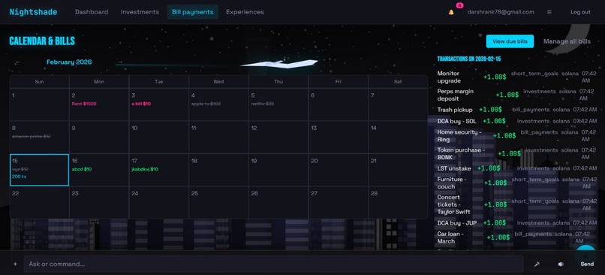Select February 24 calendar cell
The image size is (605, 275).
159,202
